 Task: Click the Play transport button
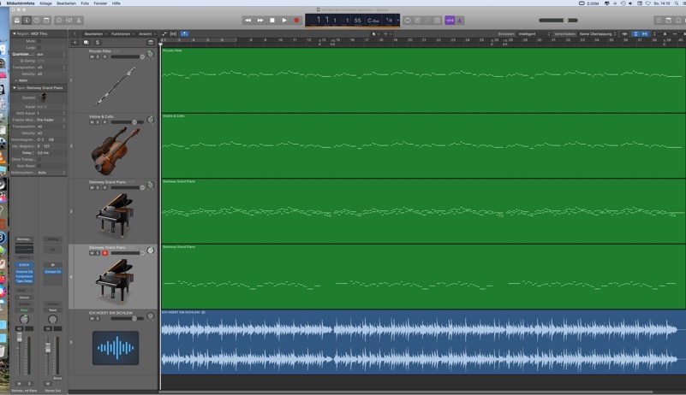coord(284,21)
